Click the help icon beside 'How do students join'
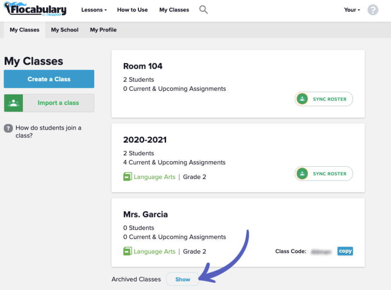This screenshot has height=290, width=391. pyautogui.click(x=8, y=128)
